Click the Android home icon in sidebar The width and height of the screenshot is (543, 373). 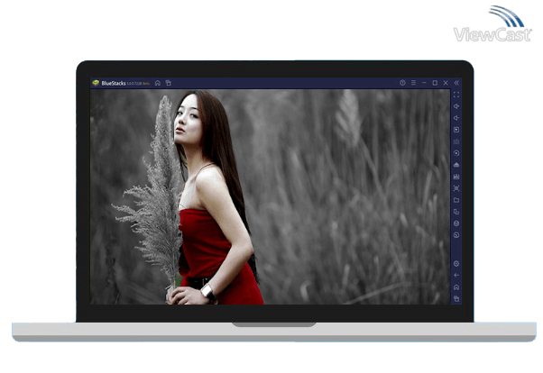[456, 287]
